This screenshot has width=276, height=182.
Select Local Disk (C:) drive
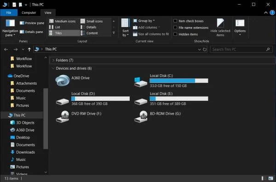tap(171, 81)
